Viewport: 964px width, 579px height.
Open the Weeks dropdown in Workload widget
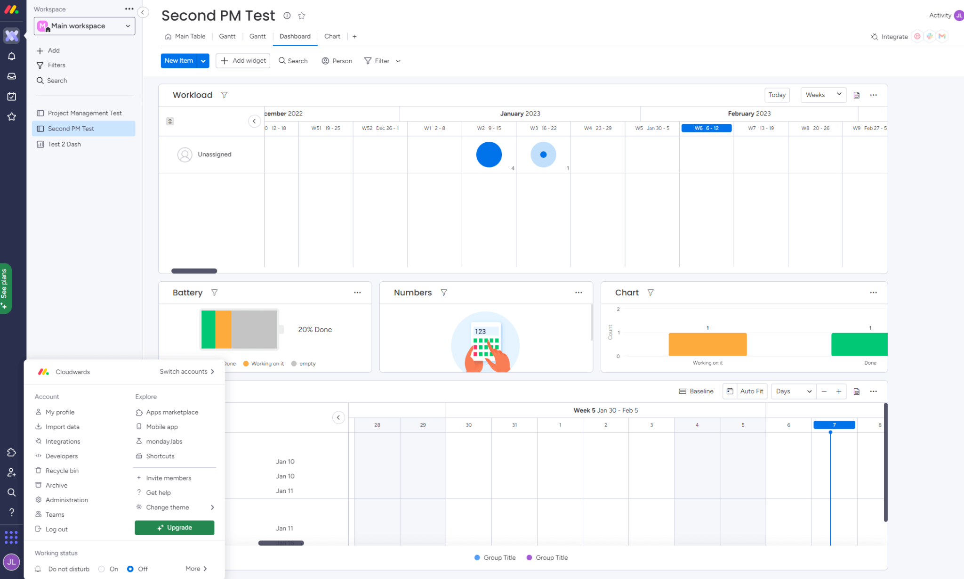pos(823,95)
